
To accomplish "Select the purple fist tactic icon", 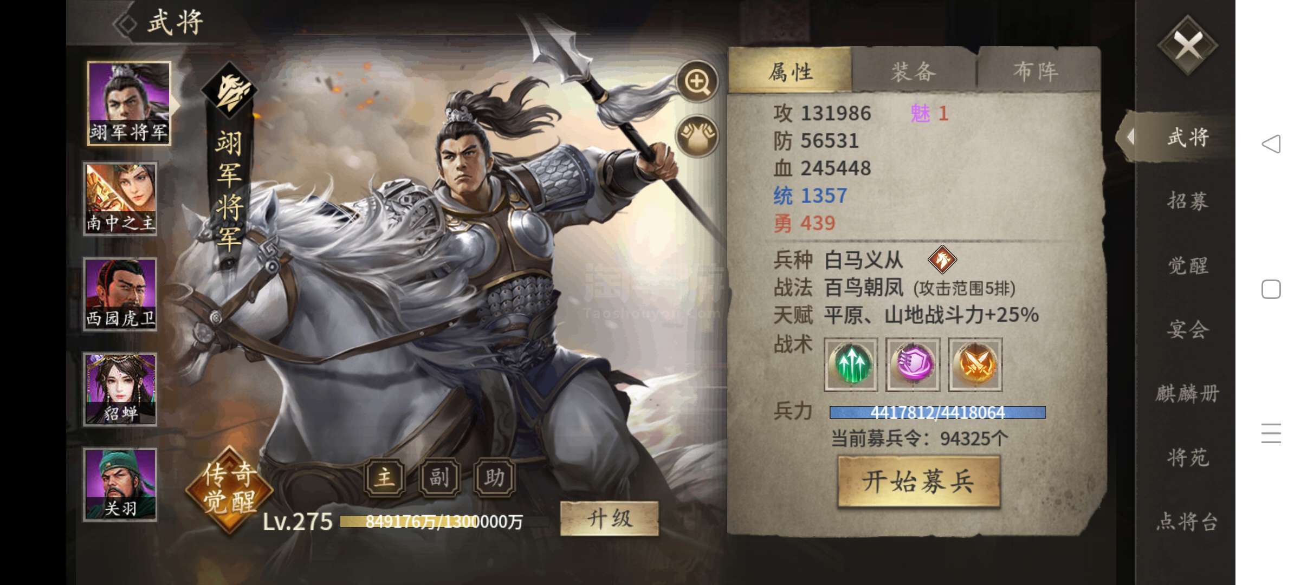I will (913, 365).
